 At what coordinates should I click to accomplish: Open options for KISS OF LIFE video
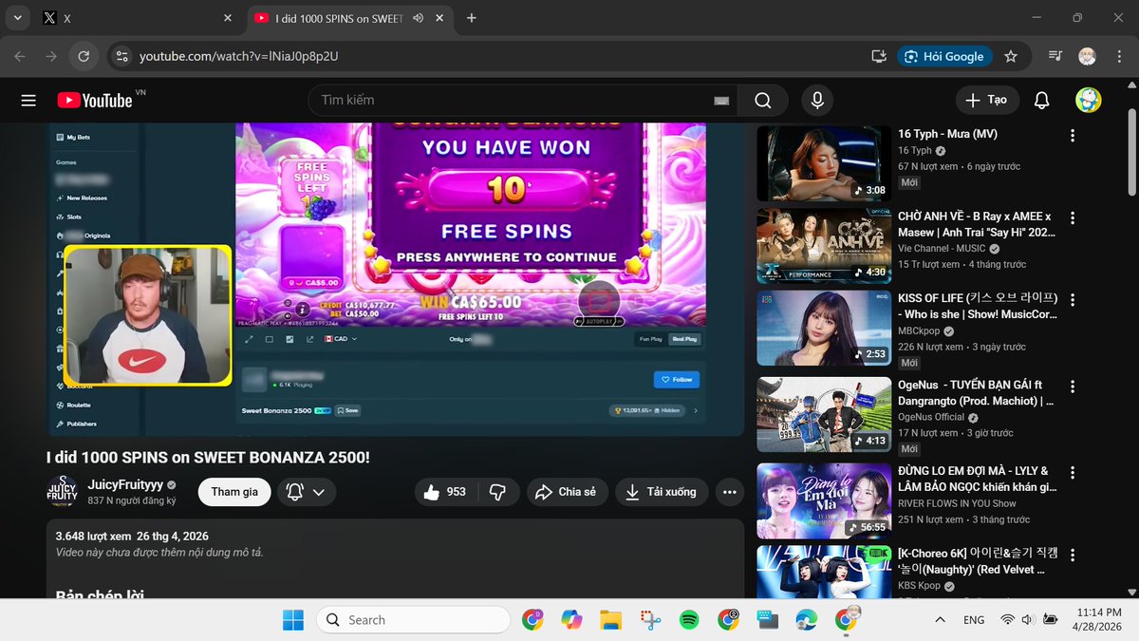tap(1074, 299)
